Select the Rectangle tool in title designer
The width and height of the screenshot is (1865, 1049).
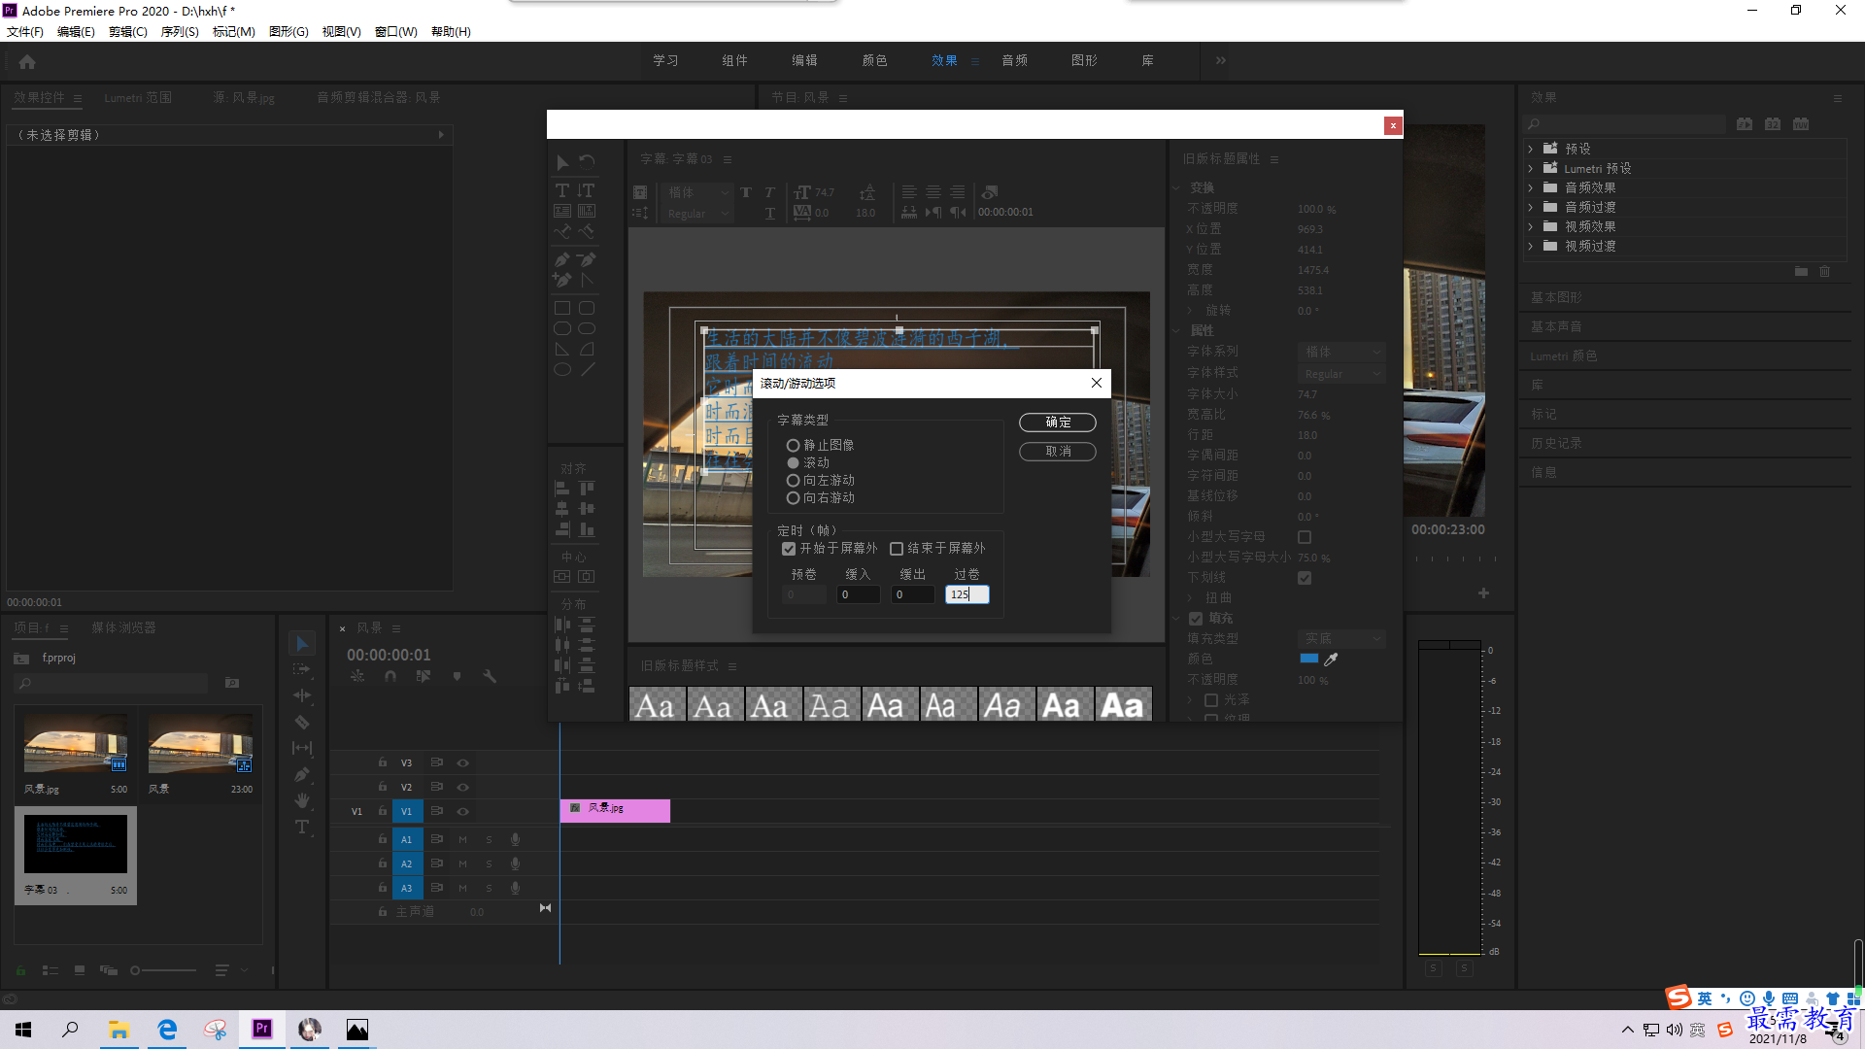coord(562,308)
